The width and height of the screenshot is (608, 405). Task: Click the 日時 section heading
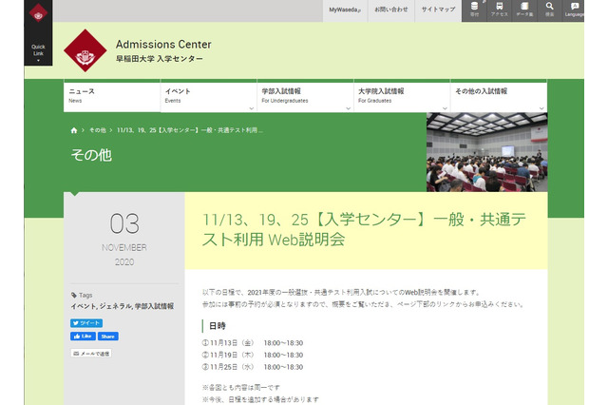coord(218,326)
